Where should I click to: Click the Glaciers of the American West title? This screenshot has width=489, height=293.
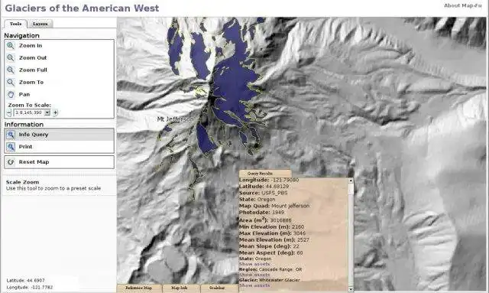[x=82, y=8]
